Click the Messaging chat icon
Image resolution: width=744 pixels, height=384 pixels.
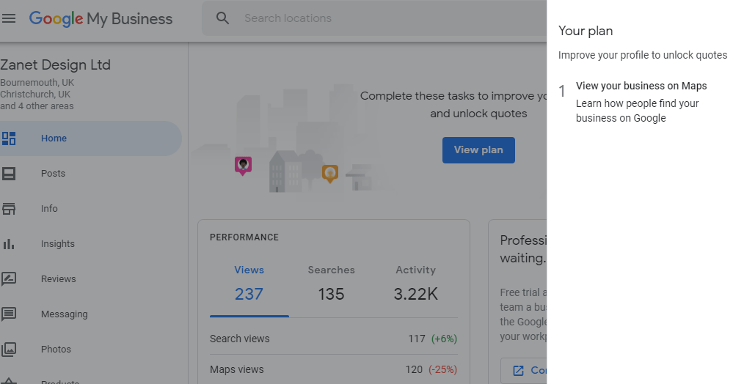tap(9, 314)
